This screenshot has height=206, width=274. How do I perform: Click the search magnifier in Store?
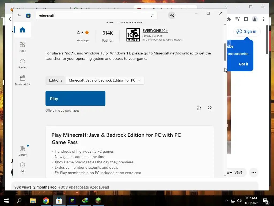point(152,15)
